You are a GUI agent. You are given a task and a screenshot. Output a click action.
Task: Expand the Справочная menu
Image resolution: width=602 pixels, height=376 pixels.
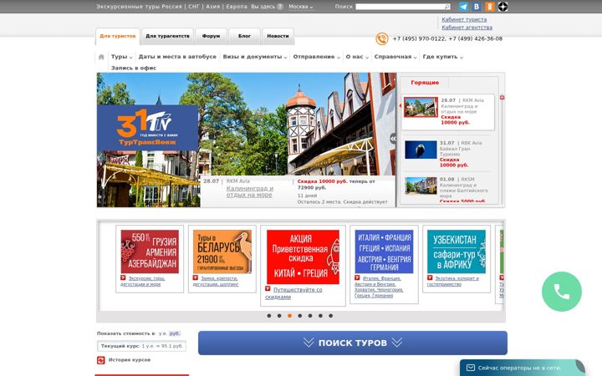pos(395,57)
